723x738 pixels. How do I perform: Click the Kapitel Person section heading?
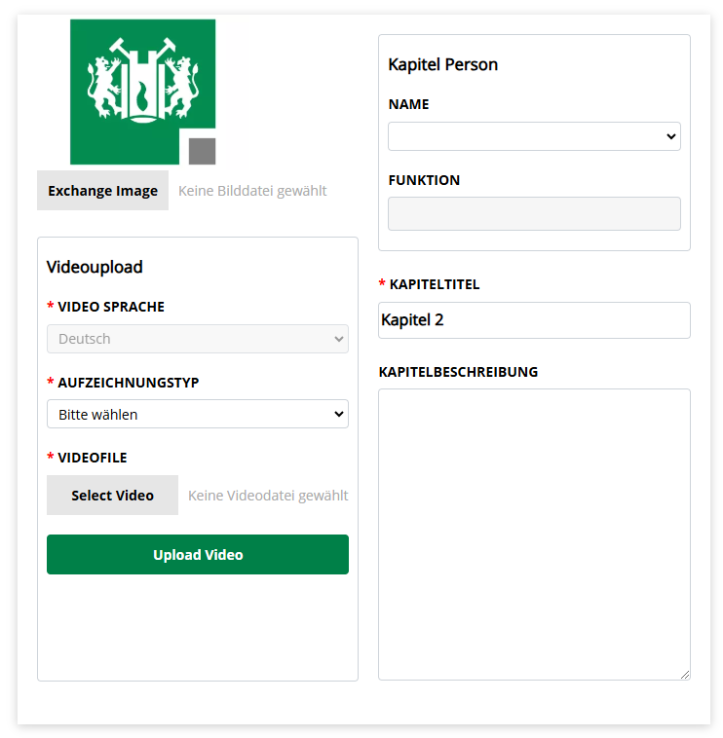[443, 65]
